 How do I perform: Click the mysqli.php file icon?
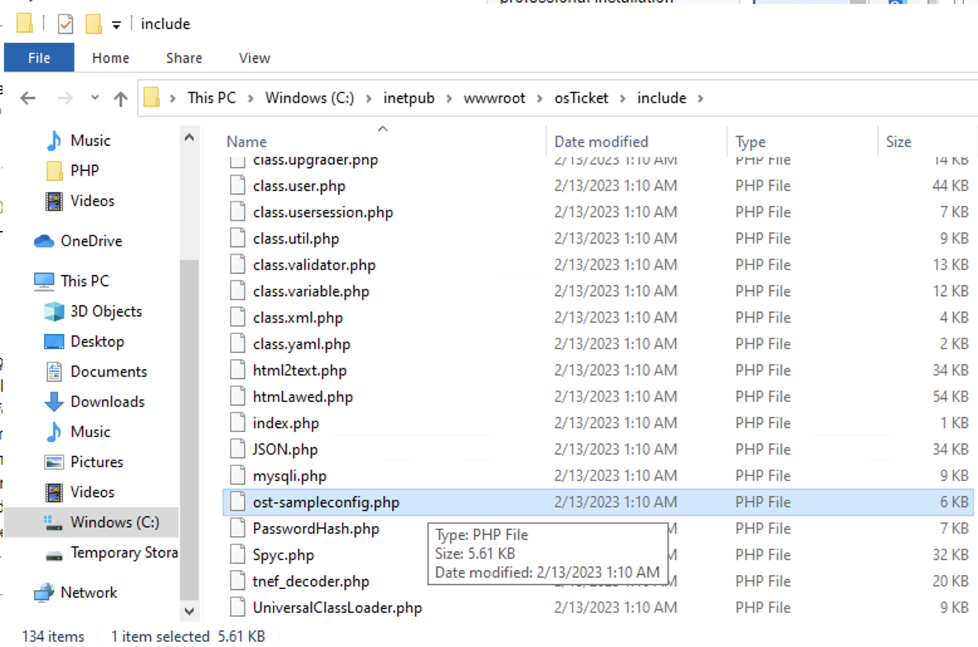click(x=238, y=476)
